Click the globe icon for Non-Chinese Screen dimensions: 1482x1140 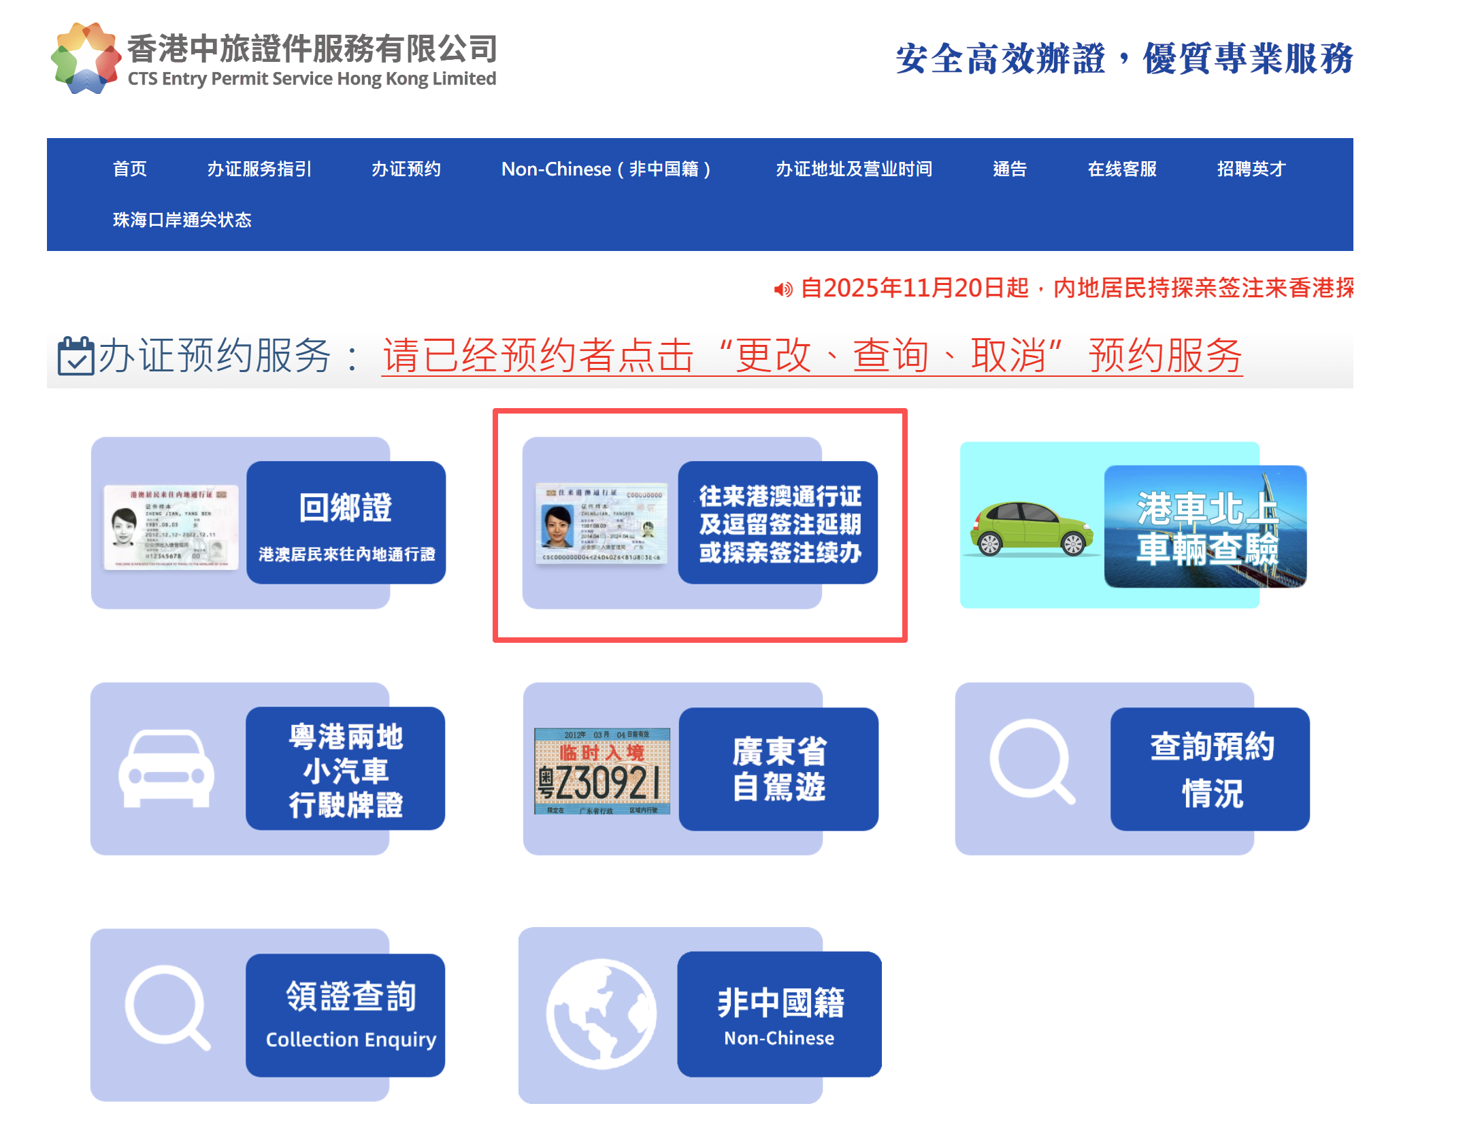[x=601, y=1013]
